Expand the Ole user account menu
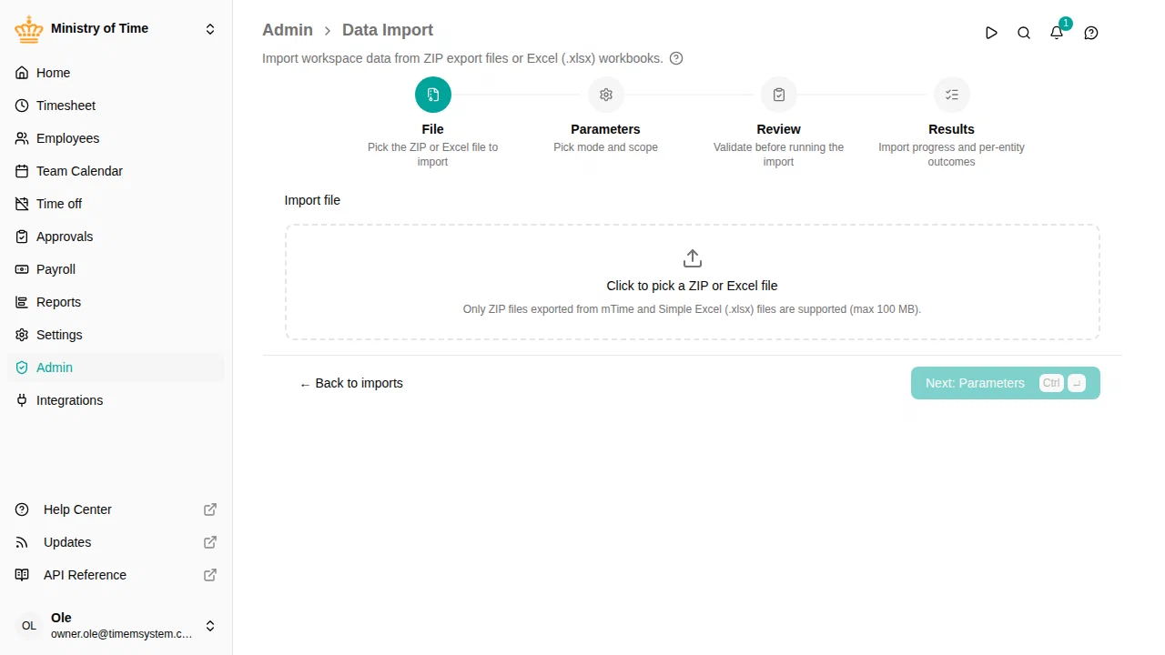Viewport: 1165px width, 655px height. point(210,626)
